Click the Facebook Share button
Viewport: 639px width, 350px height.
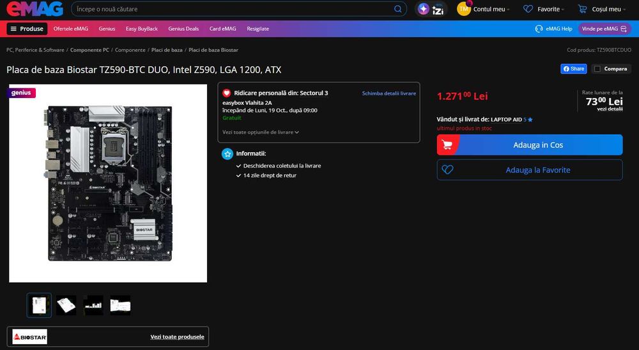click(574, 68)
